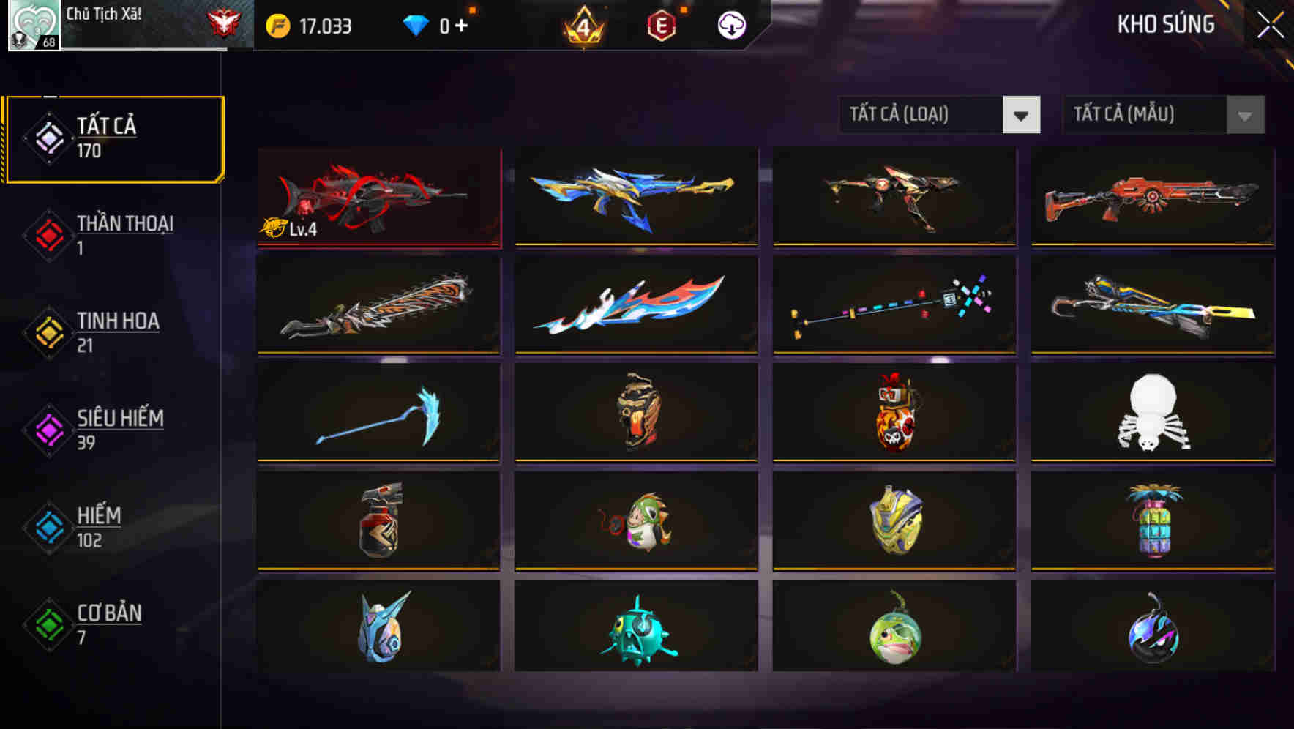Expand the TẤT CẢ (MẪU) dropdown arrow
Viewport: 1294px width, 729px height.
click(x=1245, y=115)
